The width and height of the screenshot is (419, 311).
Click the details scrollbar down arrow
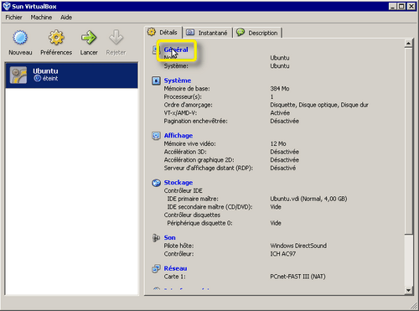click(408, 290)
